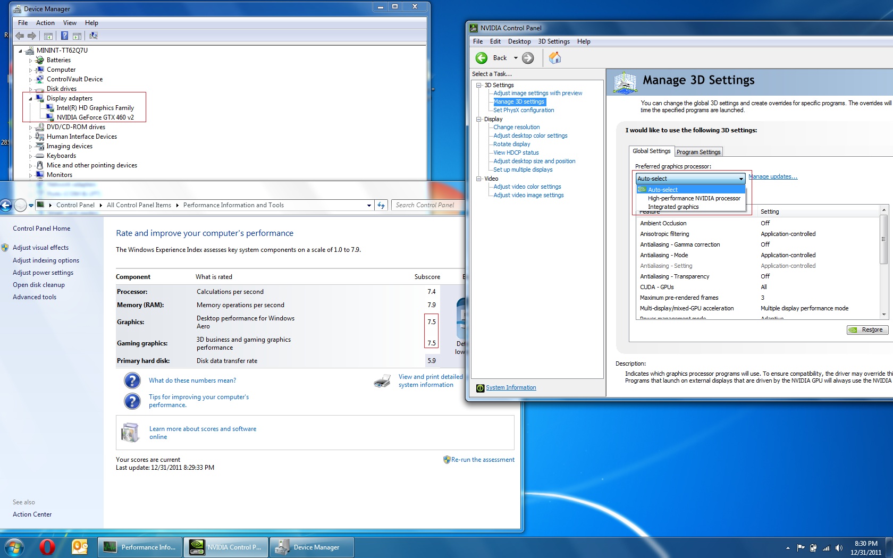Open the Preferred graphics processor dropdown

pyautogui.click(x=690, y=179)
